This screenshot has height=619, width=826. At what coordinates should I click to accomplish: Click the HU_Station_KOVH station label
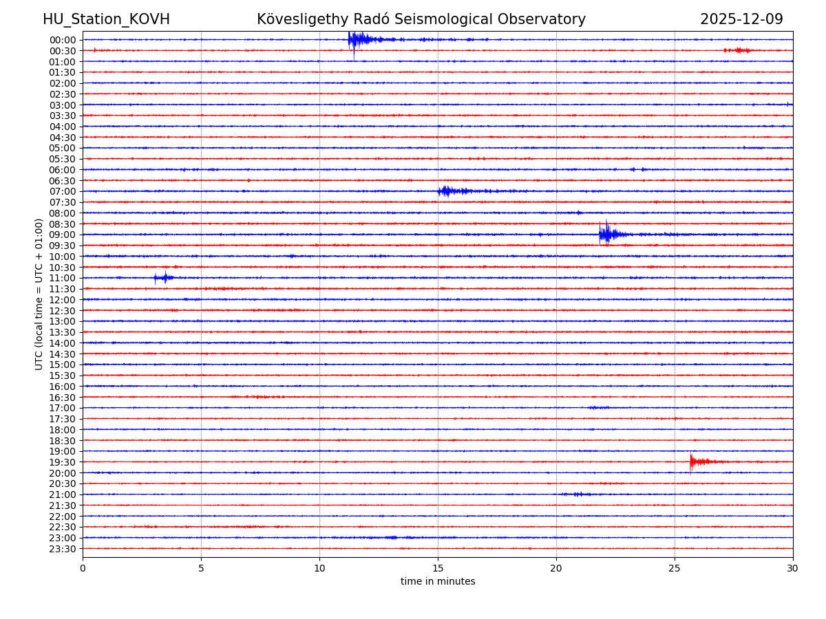pyautogui.click(x=106, y=20)
